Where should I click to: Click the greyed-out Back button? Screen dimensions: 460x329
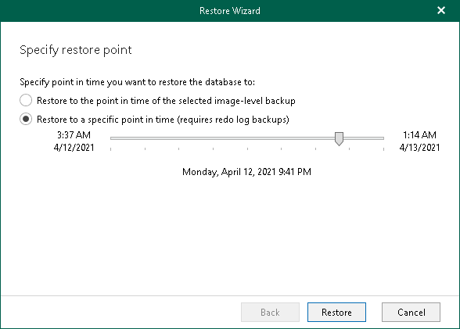[270, 313]
